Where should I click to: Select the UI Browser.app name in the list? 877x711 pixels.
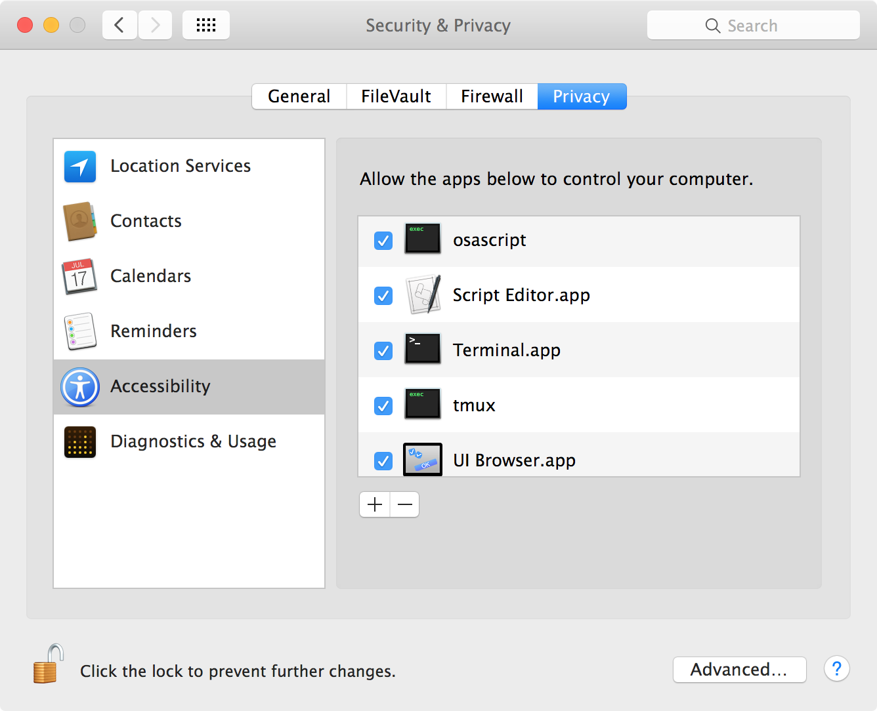point(515,460)
